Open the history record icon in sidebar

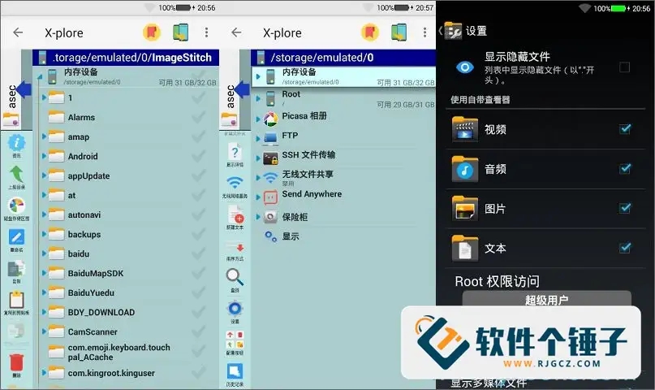[235, 371]
